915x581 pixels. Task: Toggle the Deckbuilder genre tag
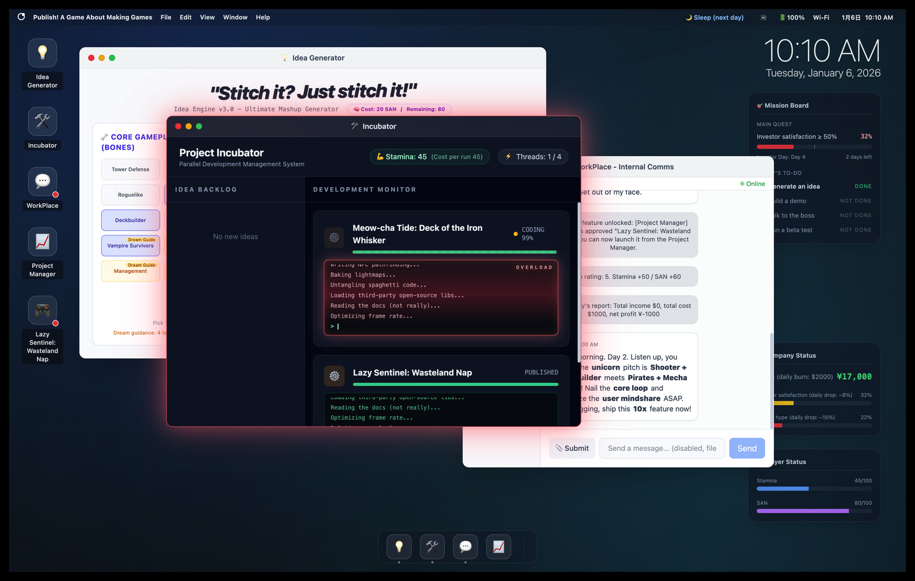[130, 220]
